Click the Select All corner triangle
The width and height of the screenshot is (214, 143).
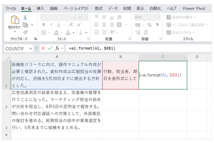(x=7, y=58)
